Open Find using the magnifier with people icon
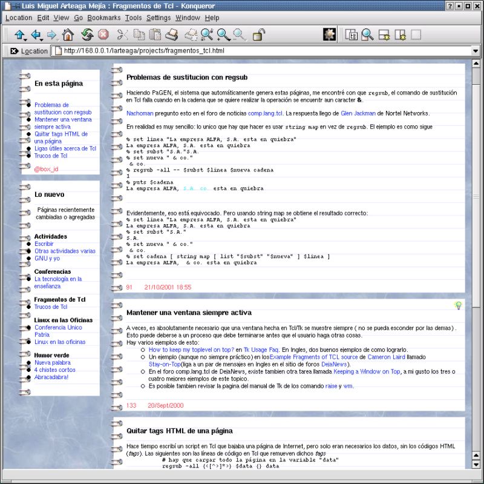The height and width of the screenshot is (484, 484). (x=207, y=35)
